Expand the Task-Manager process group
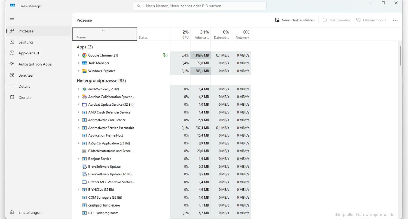 point(78,63)
